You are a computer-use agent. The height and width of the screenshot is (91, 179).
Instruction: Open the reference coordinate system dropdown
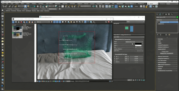pos(51,6)
